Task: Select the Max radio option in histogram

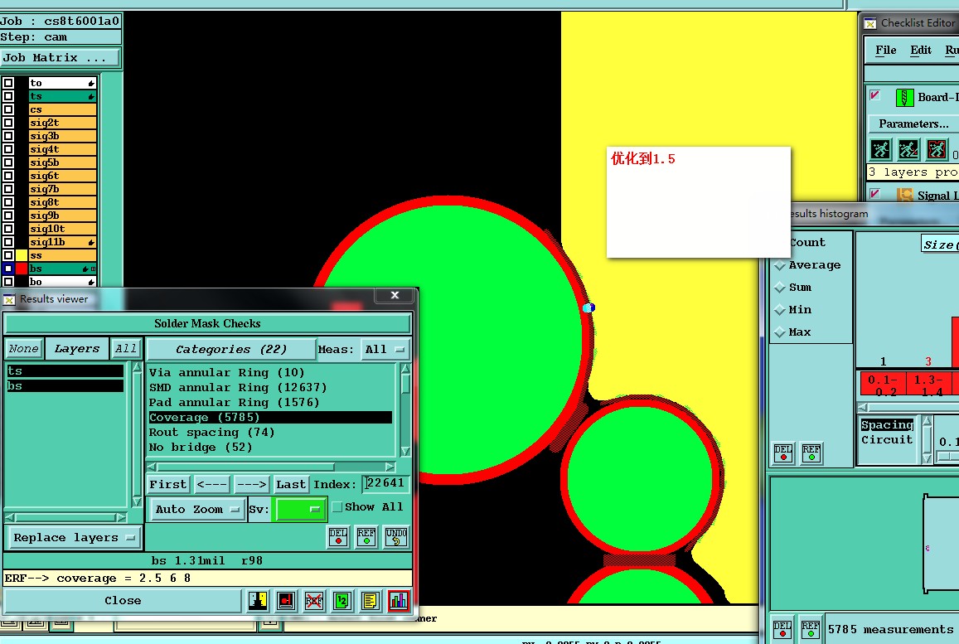Action: pos(780,332)
